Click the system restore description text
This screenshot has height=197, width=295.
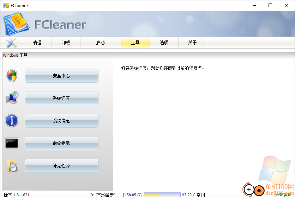(x=163, y=68)
